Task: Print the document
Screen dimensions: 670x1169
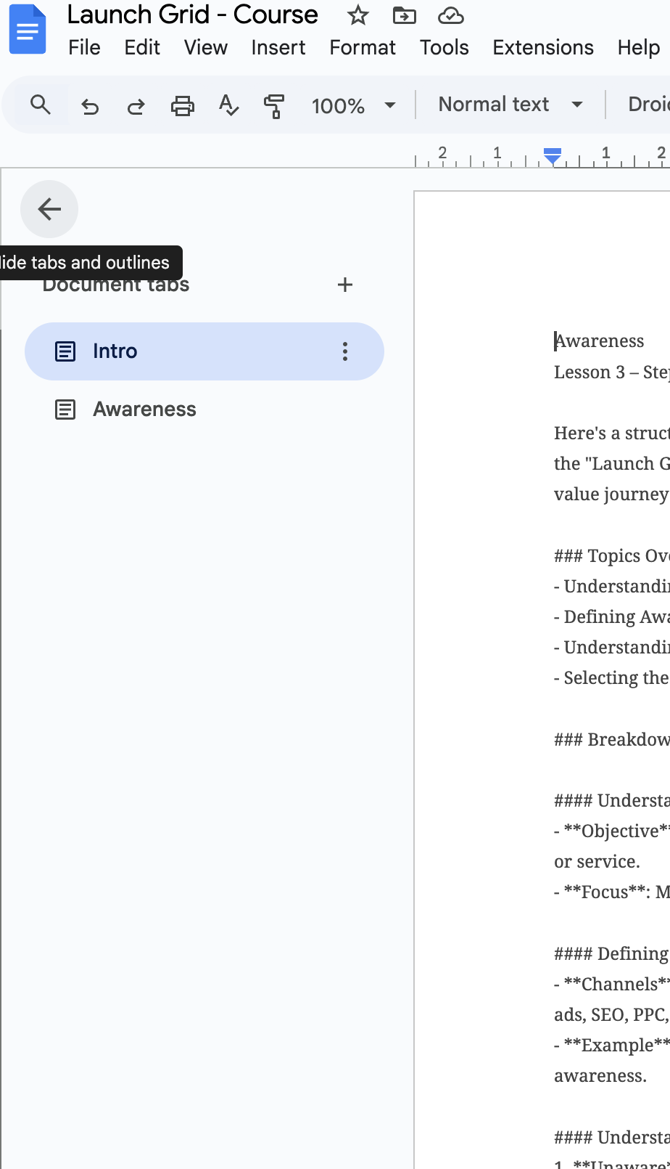Action: point(182,107)
